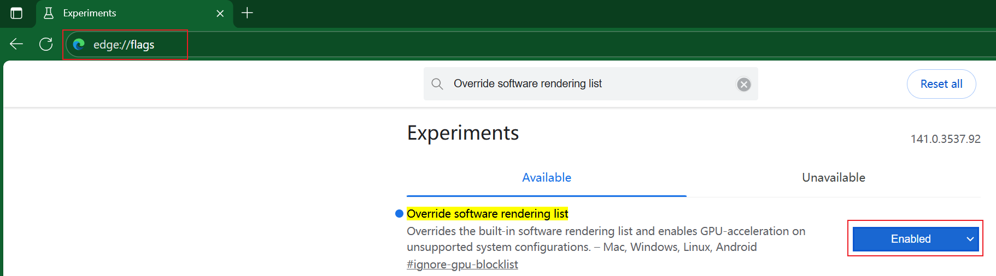Image resolution: width=996 pixels, height=276 pixels.
Task: Go back using the back arrow
Action: [x=16, y=44]
